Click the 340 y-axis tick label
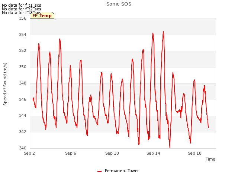Screen dimensions: 238x178 click(x=23, y=148)
